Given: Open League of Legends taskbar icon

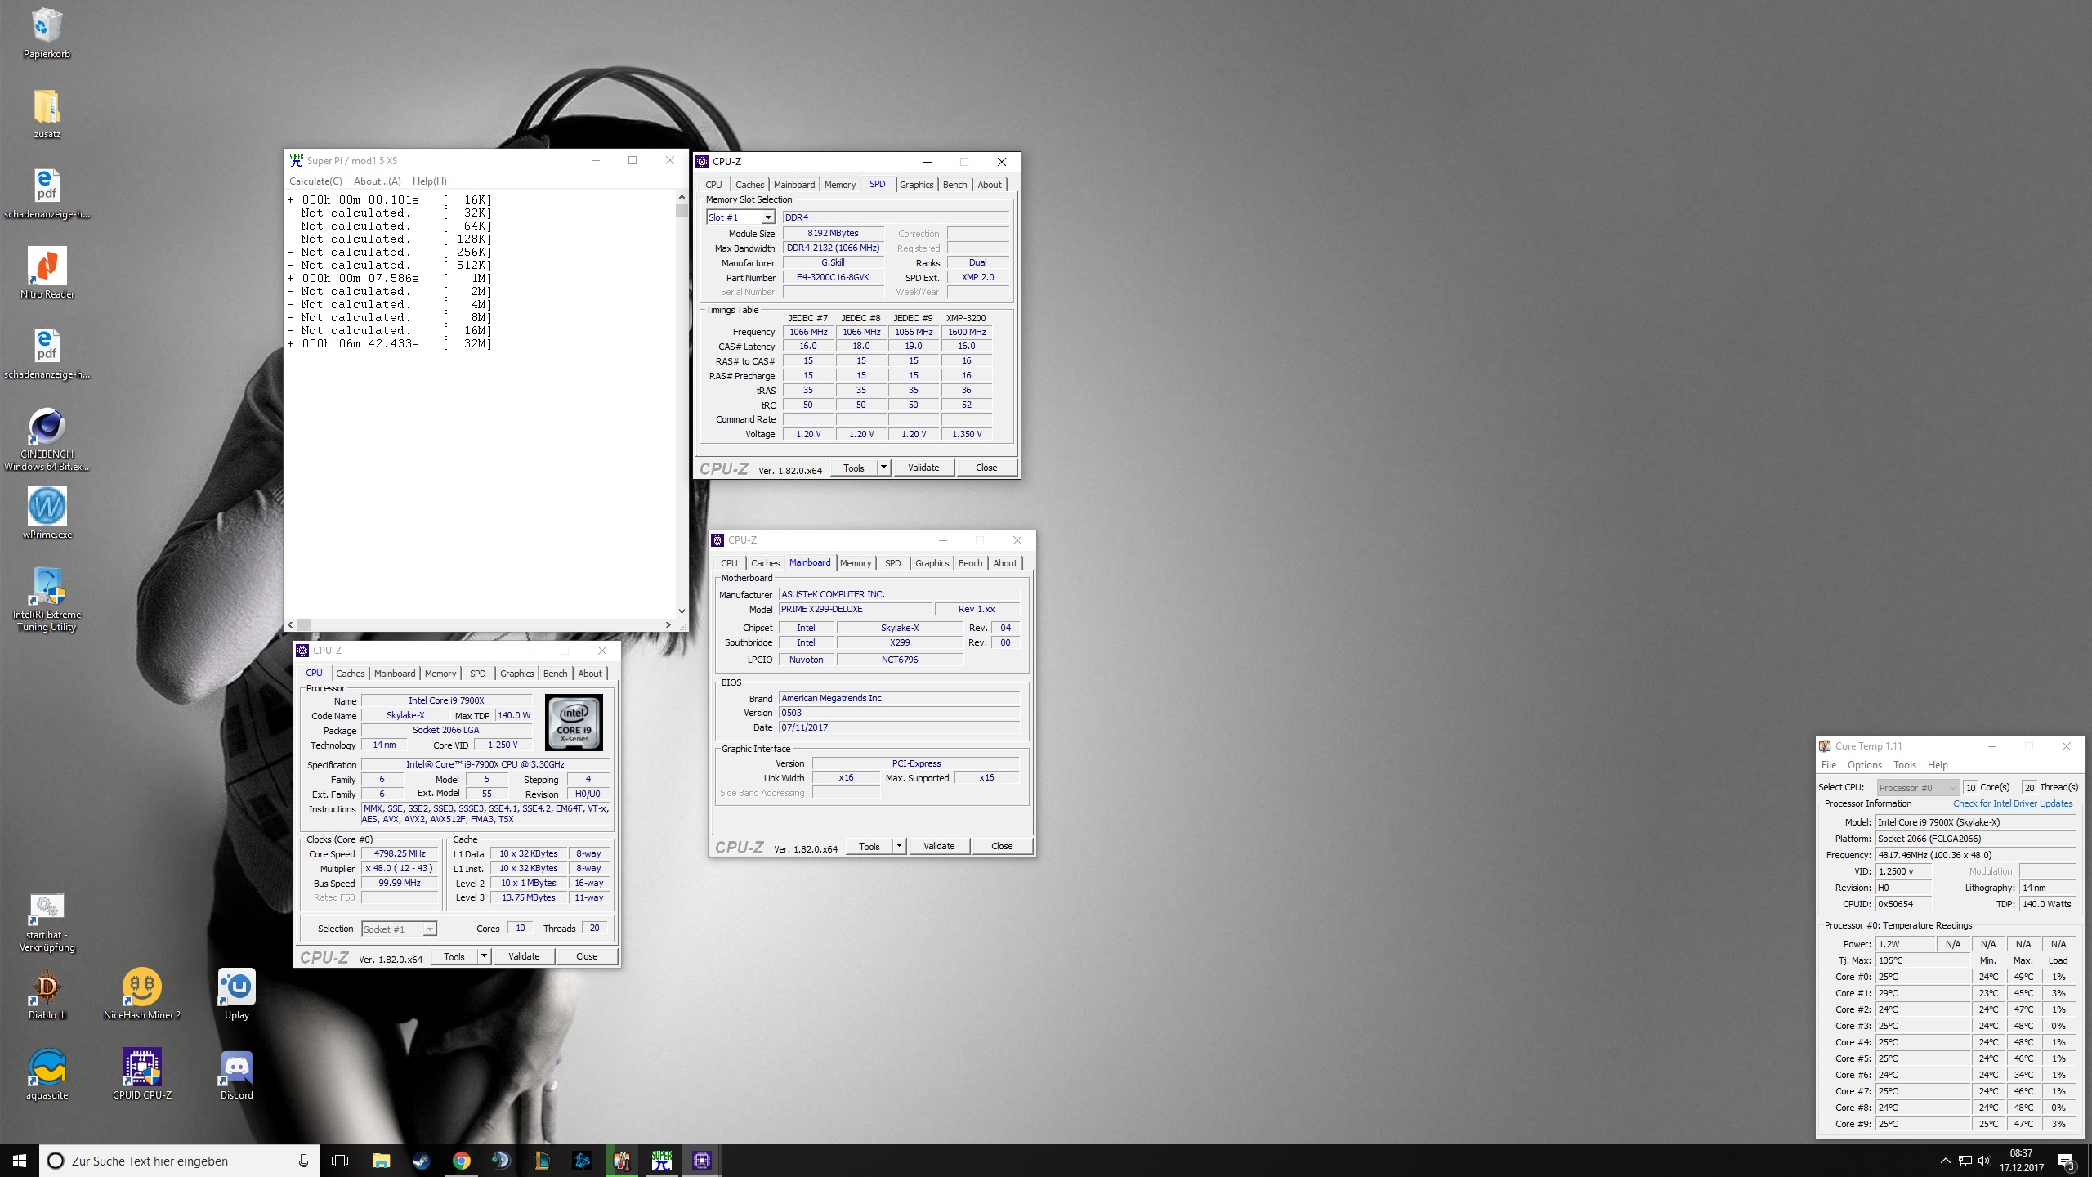Looking at the screenshot, I should (x=541, y=1161).
